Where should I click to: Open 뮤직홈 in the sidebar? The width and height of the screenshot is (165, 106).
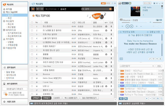(x=9, y=9)
